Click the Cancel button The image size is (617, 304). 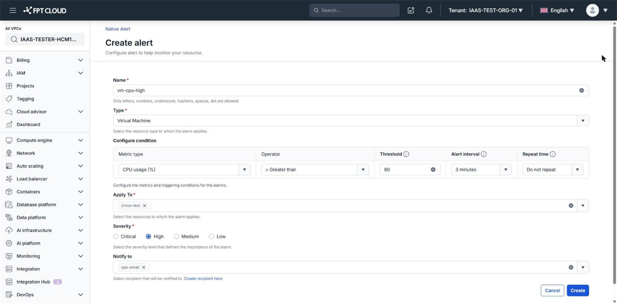(x=552, y=290)
